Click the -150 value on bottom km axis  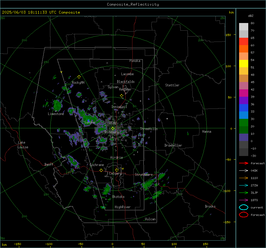pyautogui.click(x=17, y=244)
